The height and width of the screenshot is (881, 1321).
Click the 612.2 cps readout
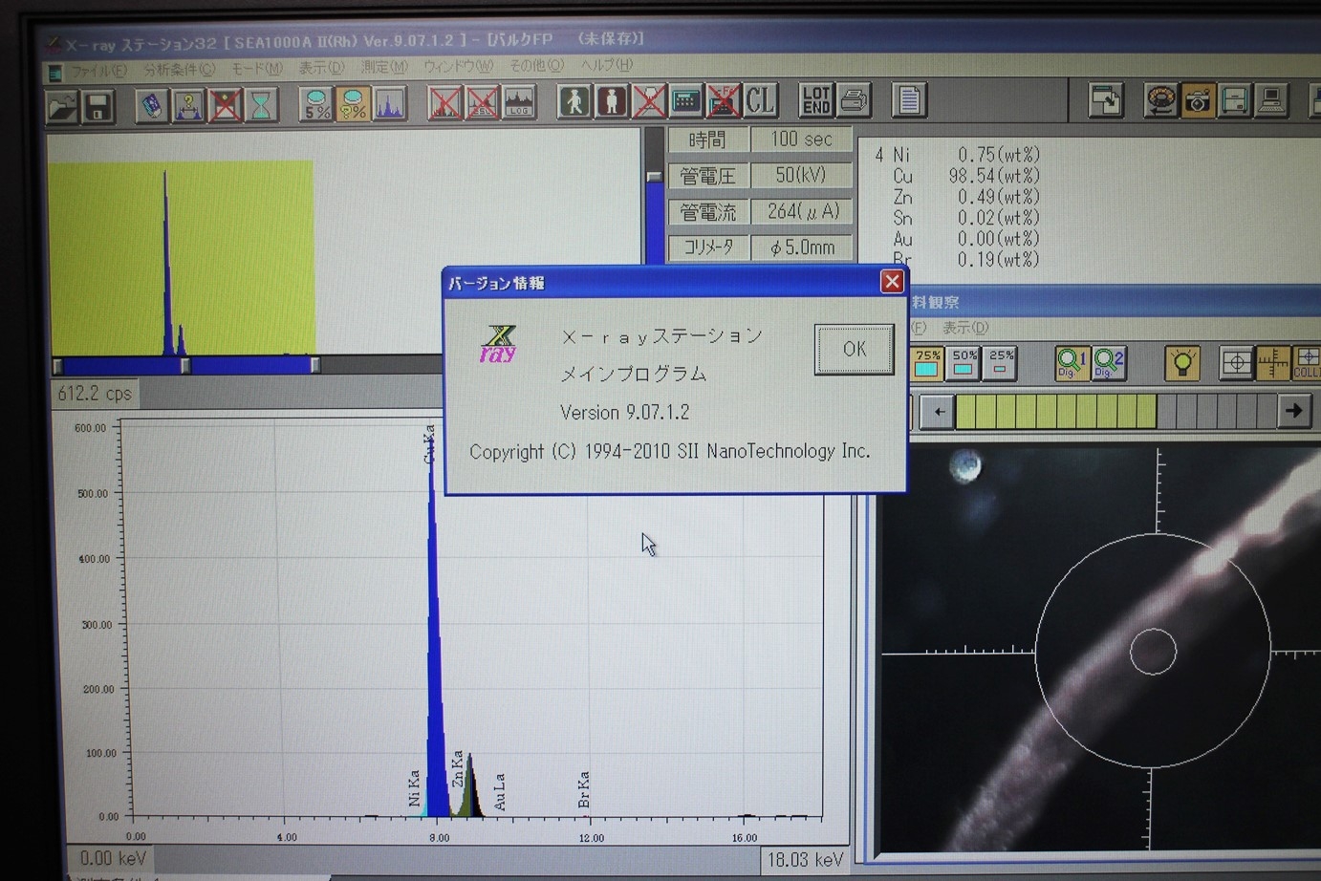pyautogui.click(x=95, y=394)
